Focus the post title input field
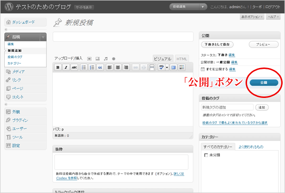This screenshot has width=285, height=193. [x=123, y=37]
